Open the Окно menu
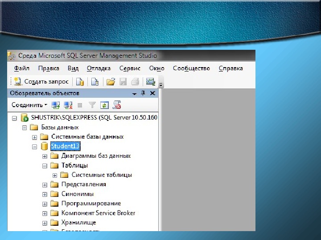 [x=156, y=68]
